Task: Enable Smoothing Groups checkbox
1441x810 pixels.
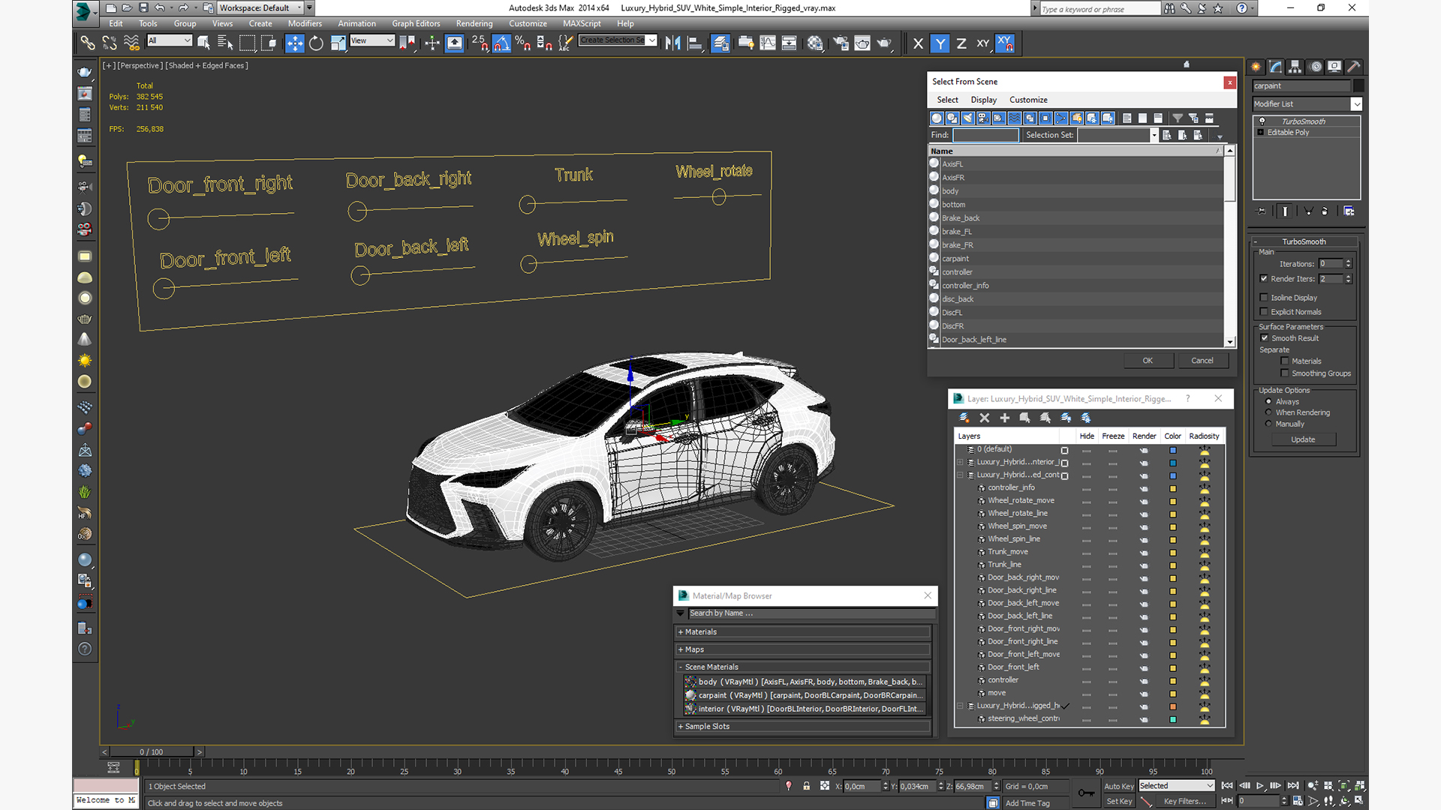Action: click(x=1285, y=373)
